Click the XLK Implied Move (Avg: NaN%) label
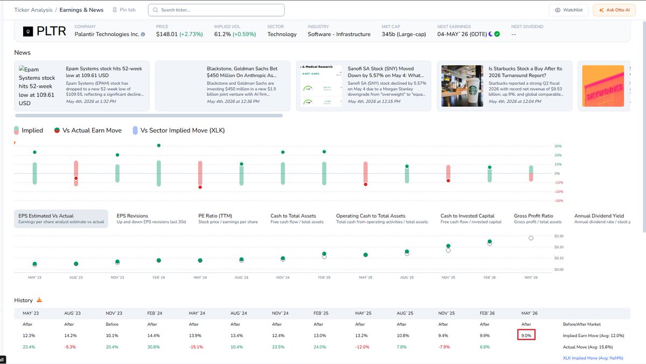Viewport: 646px width, 364px height. (x=594, y=358)
